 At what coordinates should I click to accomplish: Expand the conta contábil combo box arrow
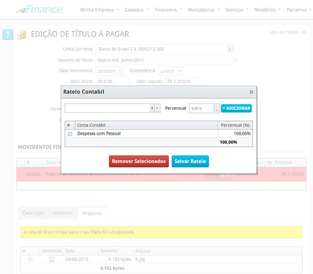click(x=157, y=108)
